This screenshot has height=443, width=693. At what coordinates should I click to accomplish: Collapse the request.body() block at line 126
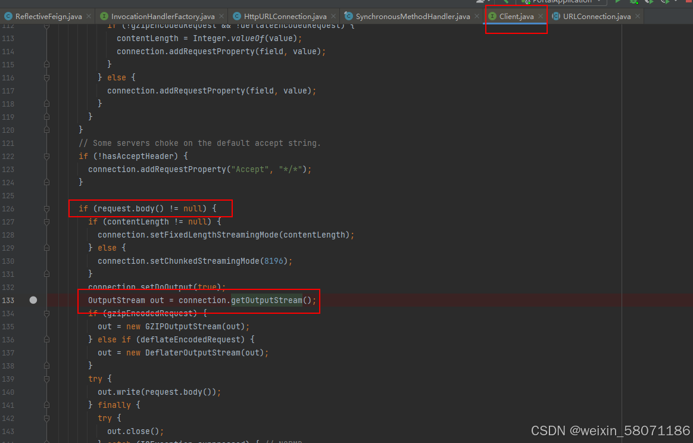click(x=46, y=208)
